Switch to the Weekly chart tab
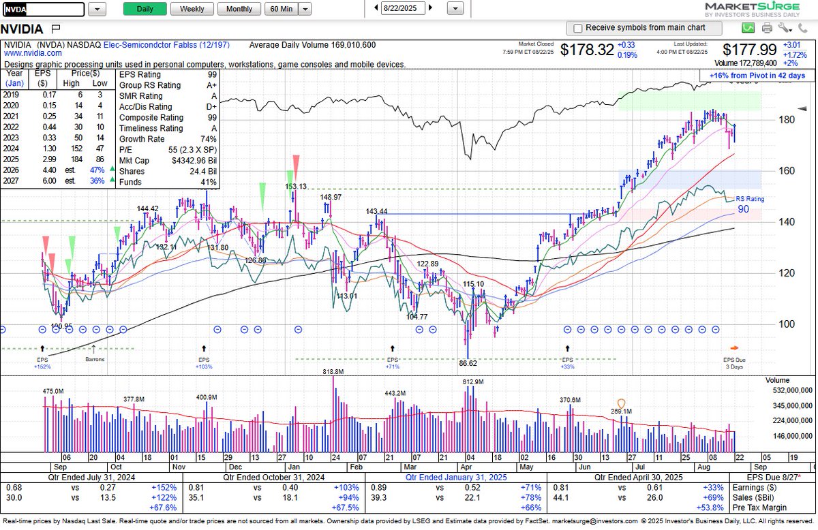Screen dimensions: 818x530 pyautogui.click(x=192, y=9)
